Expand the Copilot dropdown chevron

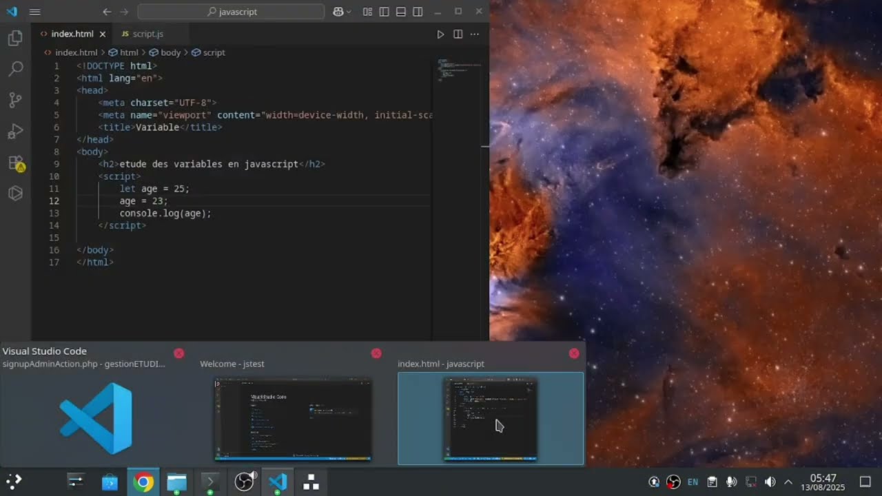pos(349,12)
